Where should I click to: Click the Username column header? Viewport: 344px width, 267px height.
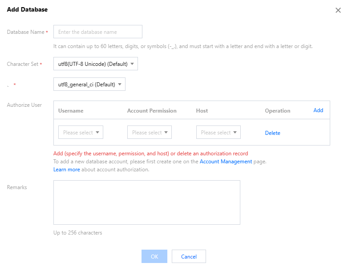click(71, 111)
